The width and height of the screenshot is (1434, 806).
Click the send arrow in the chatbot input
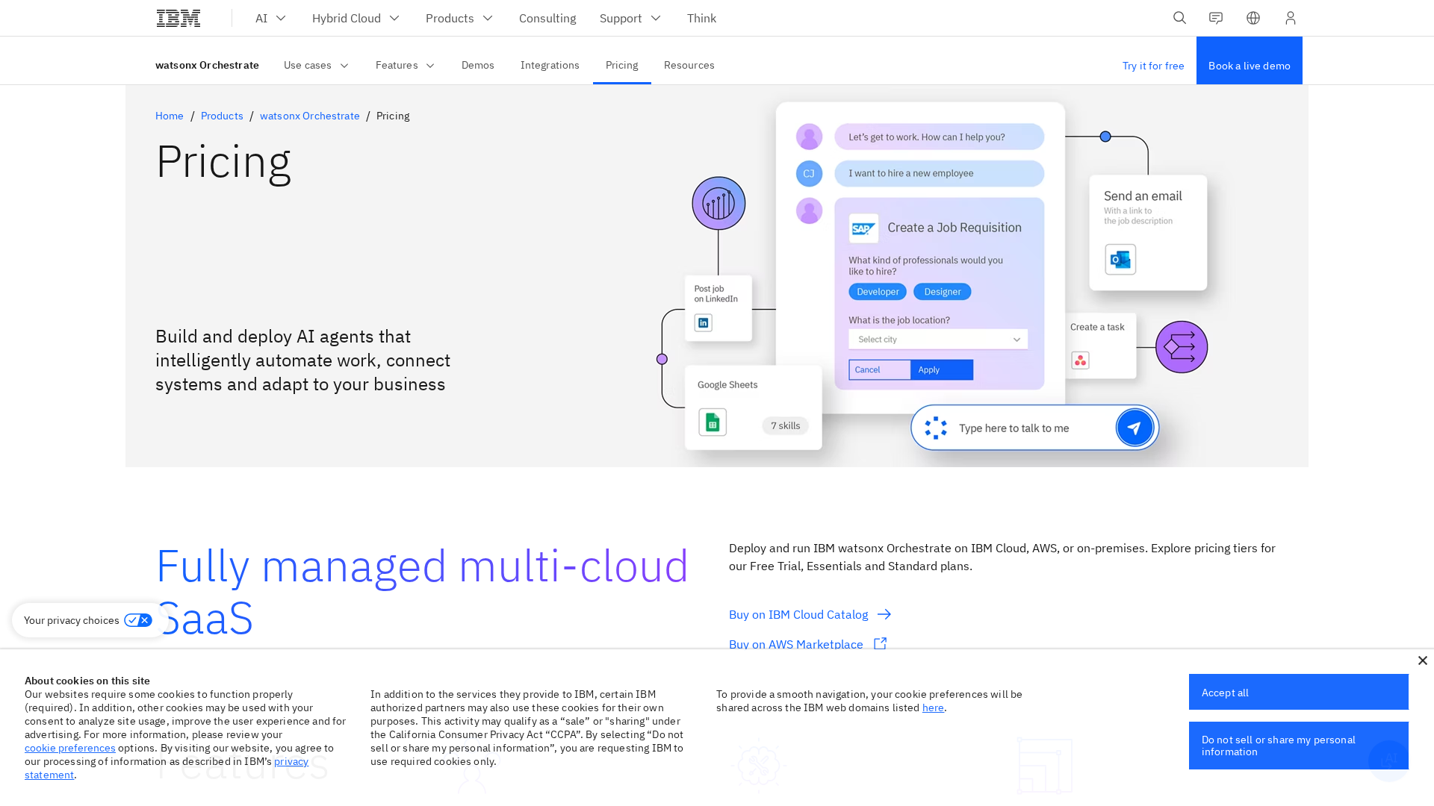[x=1135, y=427]
